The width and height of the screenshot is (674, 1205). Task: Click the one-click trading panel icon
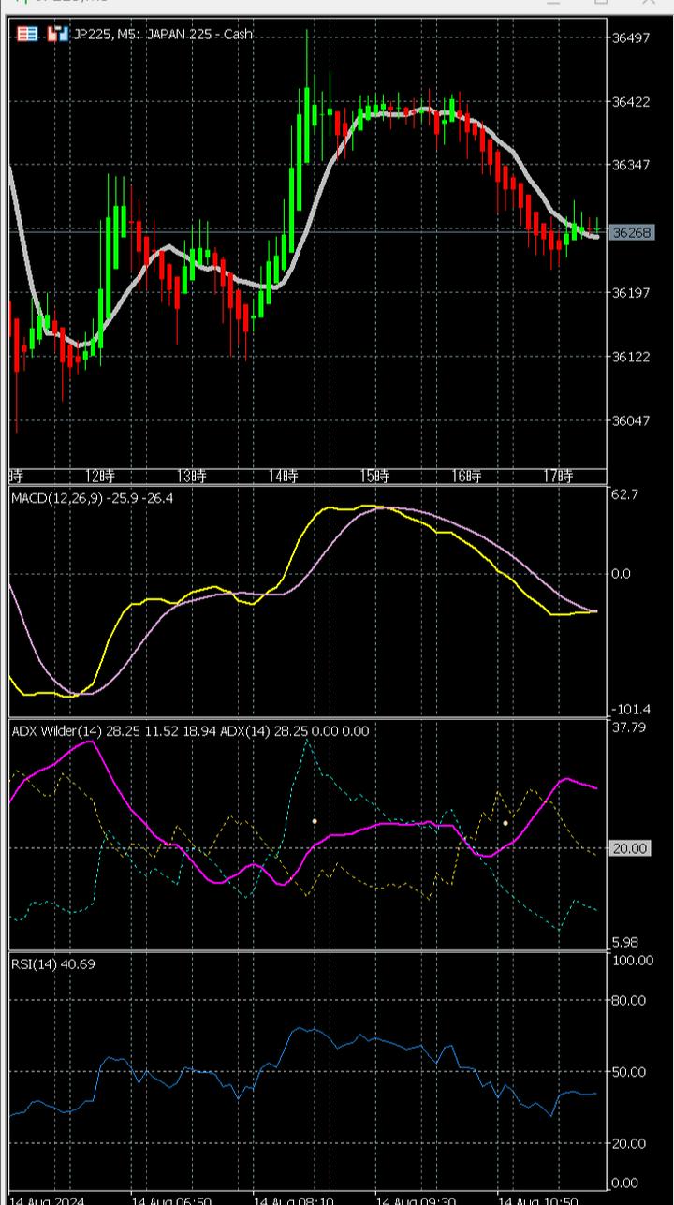(28, 35)
